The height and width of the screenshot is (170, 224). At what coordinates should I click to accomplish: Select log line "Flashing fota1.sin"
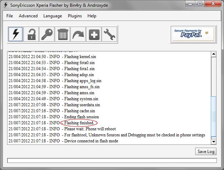tap(52, 69)
